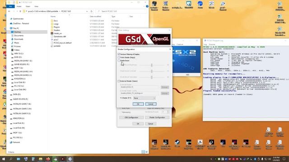Open File Explorer taskbar icon
The height and width of the screenshot is (162, 289).
pyautogui.click(x=41, y=159)
